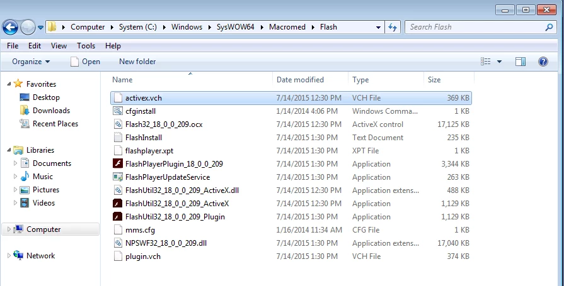Viewport: 564px width, 286px height.
Task: Click the Libraries folder icon
Action: (x=18, y=150)
